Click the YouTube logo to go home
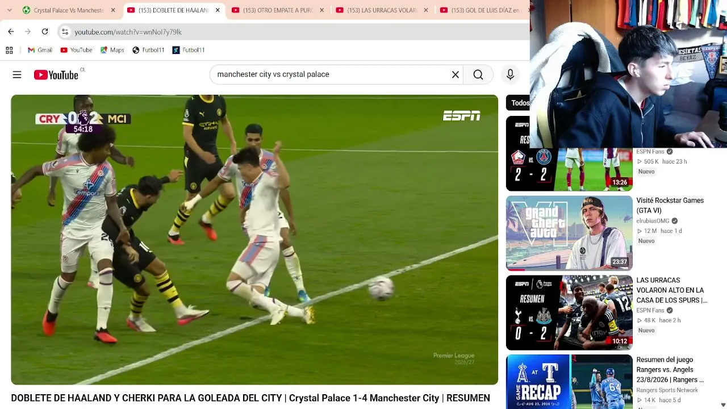The width and height of the screenshot is (727, 409). tap(56, 74)
